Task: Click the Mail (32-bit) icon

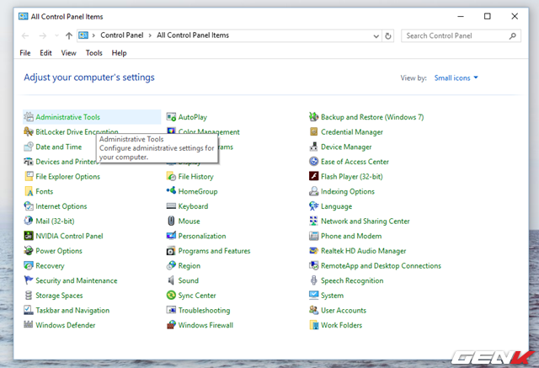Action: pyautogui.click(x=29, y=221)
